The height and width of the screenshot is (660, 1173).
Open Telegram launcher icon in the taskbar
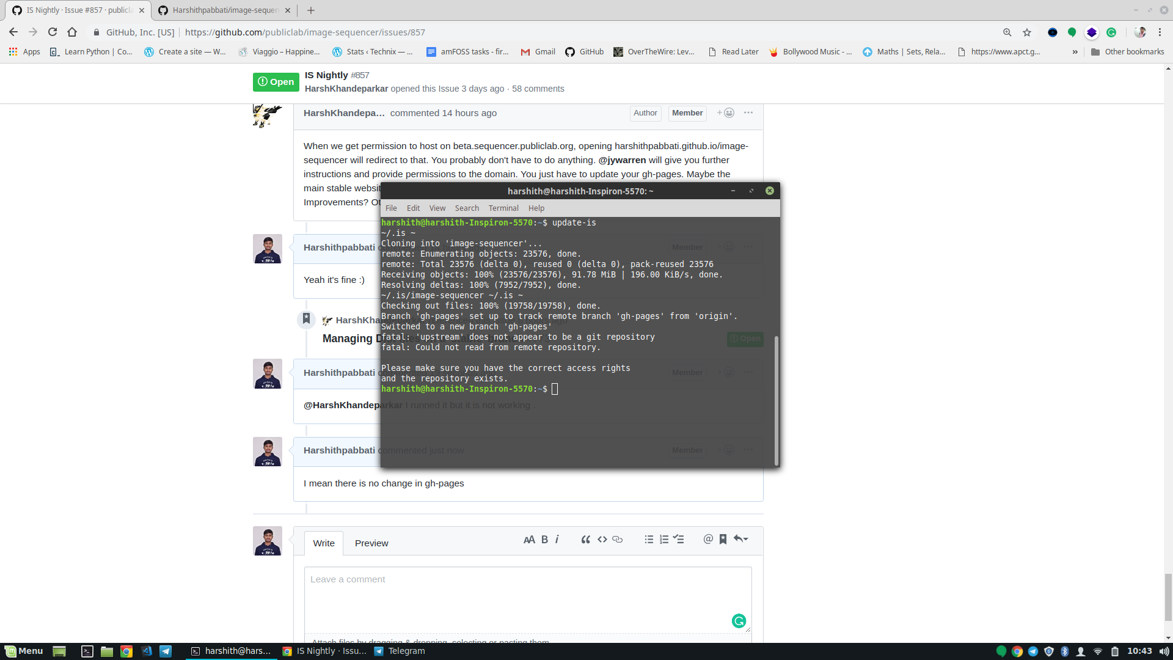pyautogui.click(x=166, y=651)
